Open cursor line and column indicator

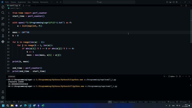[x=120, y=102]
